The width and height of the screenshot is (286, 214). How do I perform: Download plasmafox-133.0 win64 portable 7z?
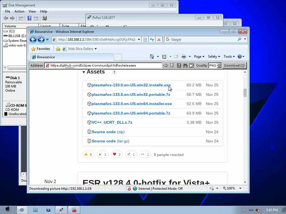point(131,113)
